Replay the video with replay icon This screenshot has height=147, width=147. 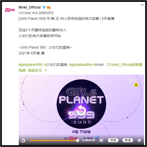(x=23, y=140)
